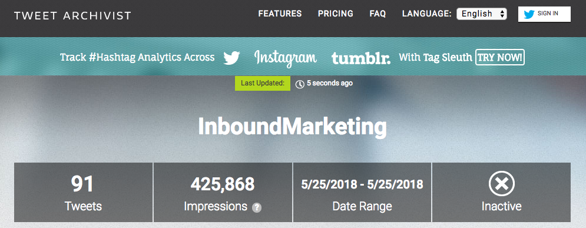
Task: Select the 91 Tweets stat tile
Action: click(x=84, y=192)
